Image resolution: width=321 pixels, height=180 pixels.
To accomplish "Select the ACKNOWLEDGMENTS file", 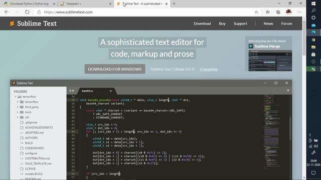I will [x=39, y=127].
